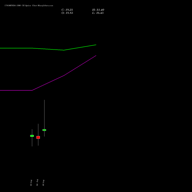This screenshot has width=192, height=192.
Task: Click the high value H: 31.40
Action: 98,10
